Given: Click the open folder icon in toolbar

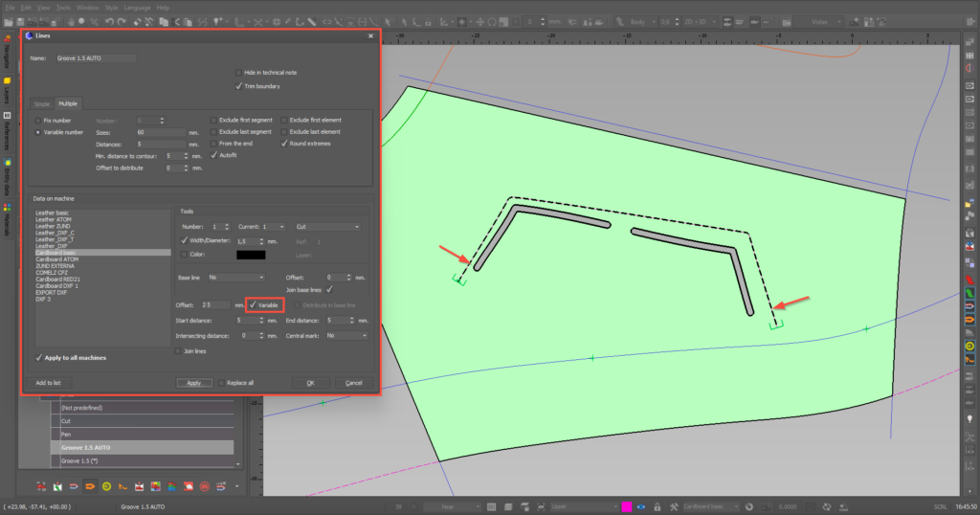Looking at the screenshot, I should pos(9,22).
